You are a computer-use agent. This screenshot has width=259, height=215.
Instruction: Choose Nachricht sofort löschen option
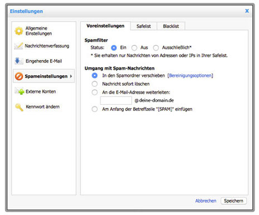[95, 84]
